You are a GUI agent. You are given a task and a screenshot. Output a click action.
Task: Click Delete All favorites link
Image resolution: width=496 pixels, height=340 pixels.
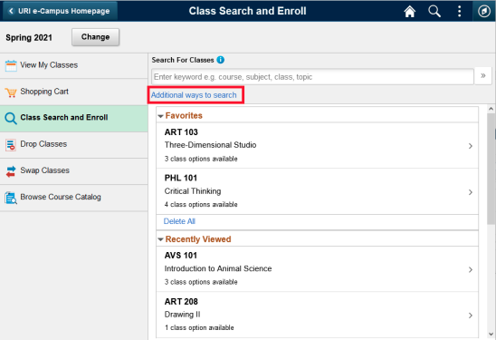(179, 221)
